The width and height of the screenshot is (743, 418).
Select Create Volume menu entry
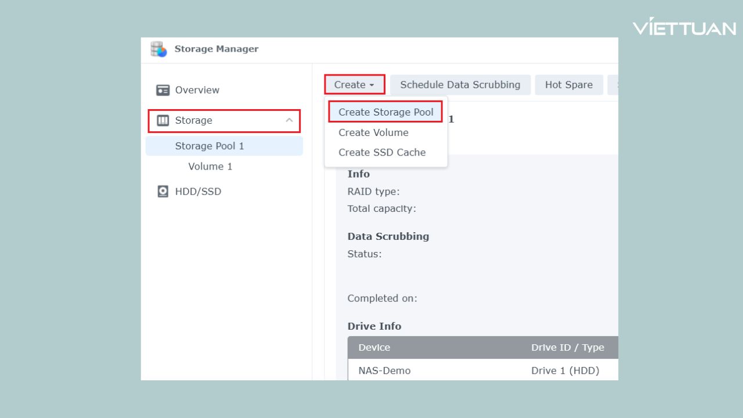(x=373, y=132)
